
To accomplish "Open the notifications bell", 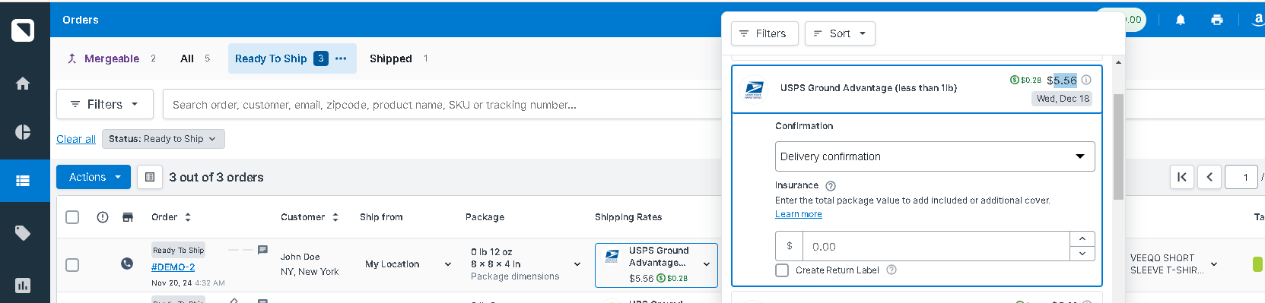I will 1181,20.
